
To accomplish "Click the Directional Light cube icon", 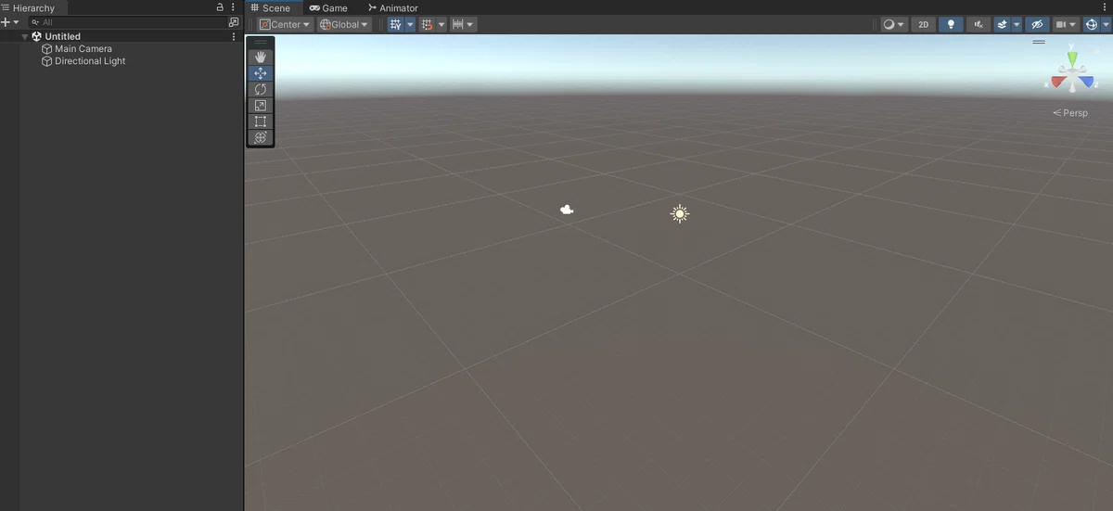I will [46, 61].
